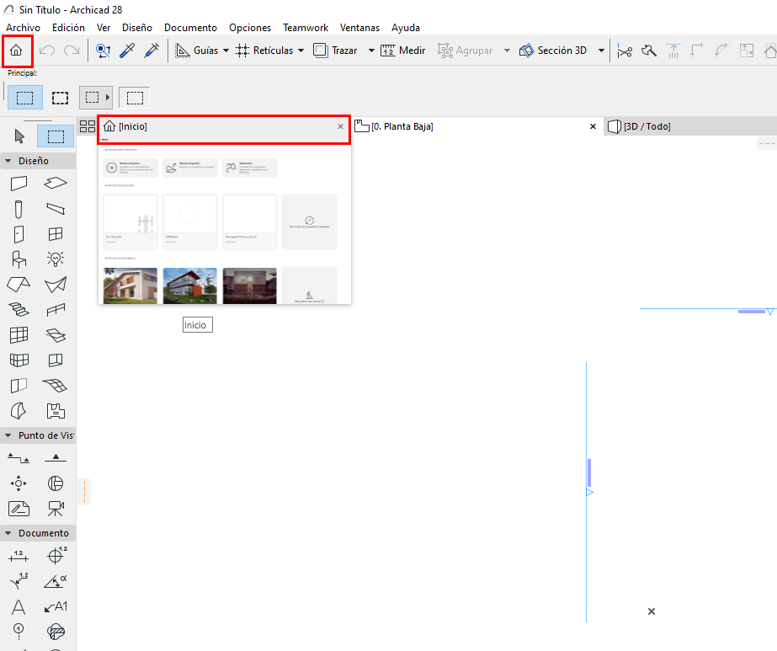Click the Buscar proyecto option
The image size is (777, 651).
189,168
